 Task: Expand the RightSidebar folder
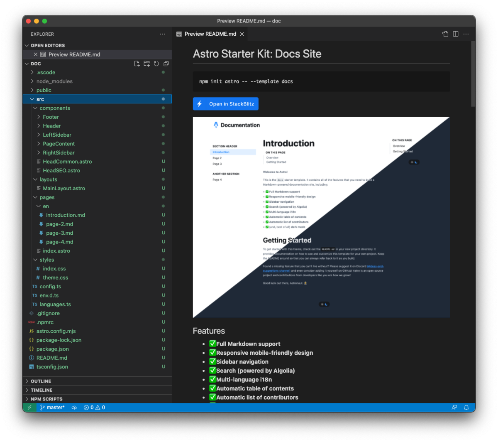click(x=97, y=153)
